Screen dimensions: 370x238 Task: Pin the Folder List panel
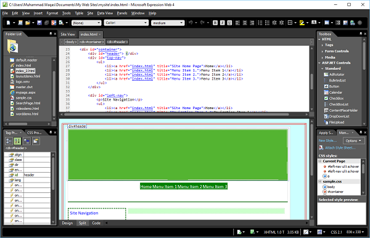pos(51,34)
